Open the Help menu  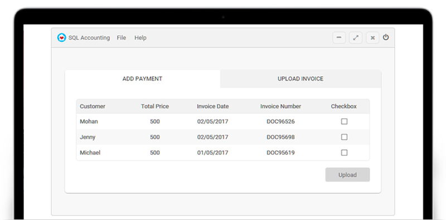(140, 37)
